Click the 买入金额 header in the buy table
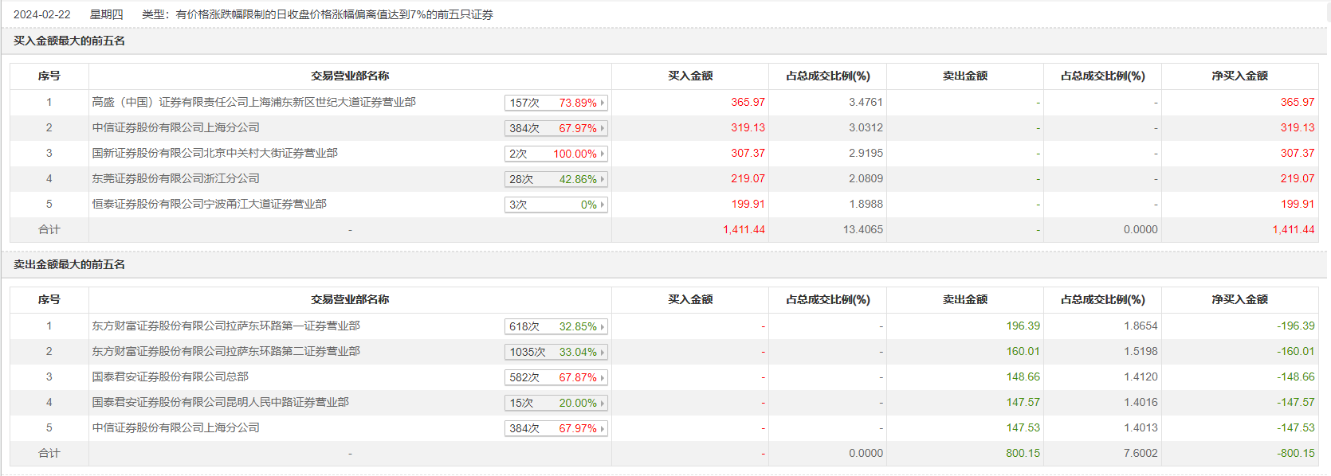The image size is (1331, 476). 690,76
